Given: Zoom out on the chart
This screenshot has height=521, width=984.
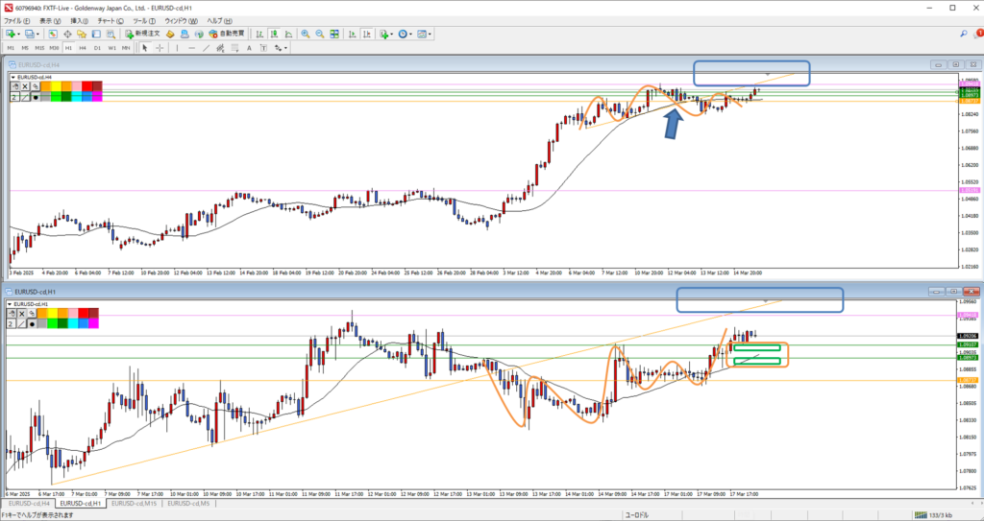Looking at the screenshot, I should (319, 34).
